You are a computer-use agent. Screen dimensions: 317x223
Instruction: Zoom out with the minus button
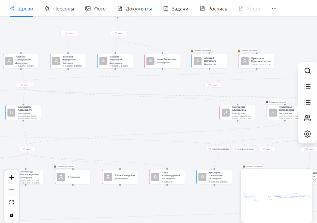click(x=12, y=190)
